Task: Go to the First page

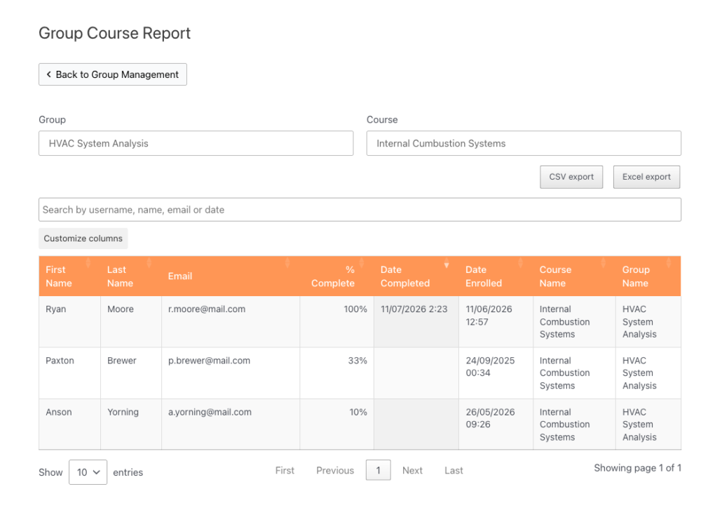Action: pyautogui.click(x=285, y=470)
